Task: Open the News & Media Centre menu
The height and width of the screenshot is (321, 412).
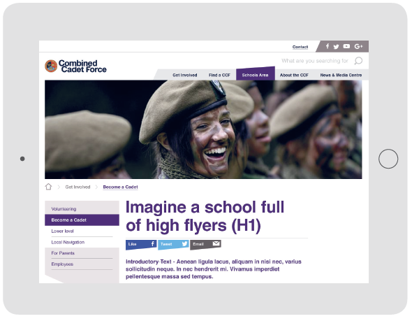Action: pos(341,75)
